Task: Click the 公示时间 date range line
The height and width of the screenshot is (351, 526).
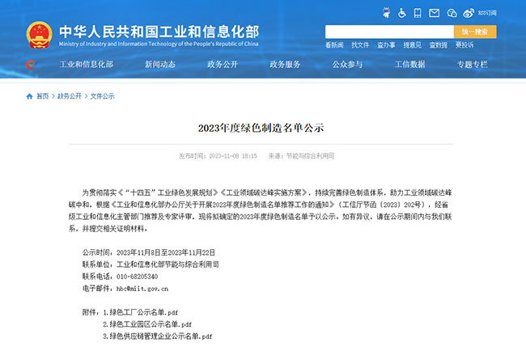Action: 149,252
